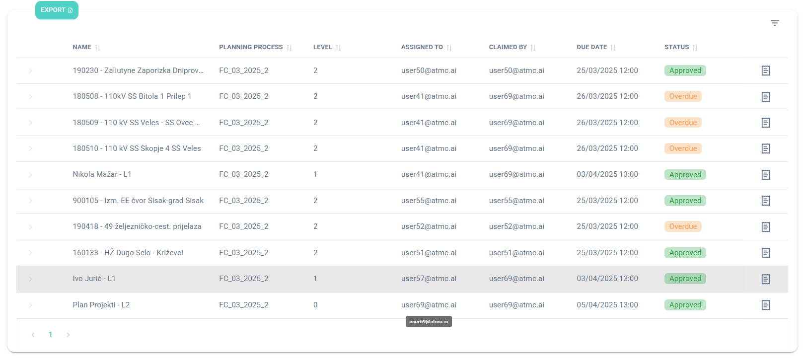The height and width of the screenshot is (361, 805).
Task: Click Overdue status badge for 180510 row
Action: pos(683,148)
